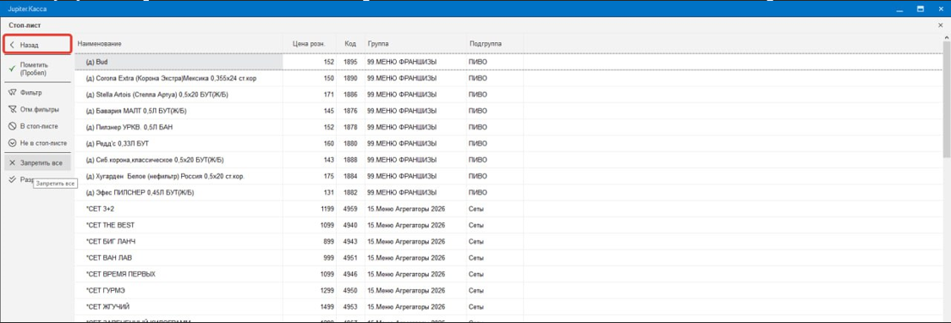Click the double-checkmark allow-all icon
Screen dimensions: 951x323
click(x=12, y=179)
